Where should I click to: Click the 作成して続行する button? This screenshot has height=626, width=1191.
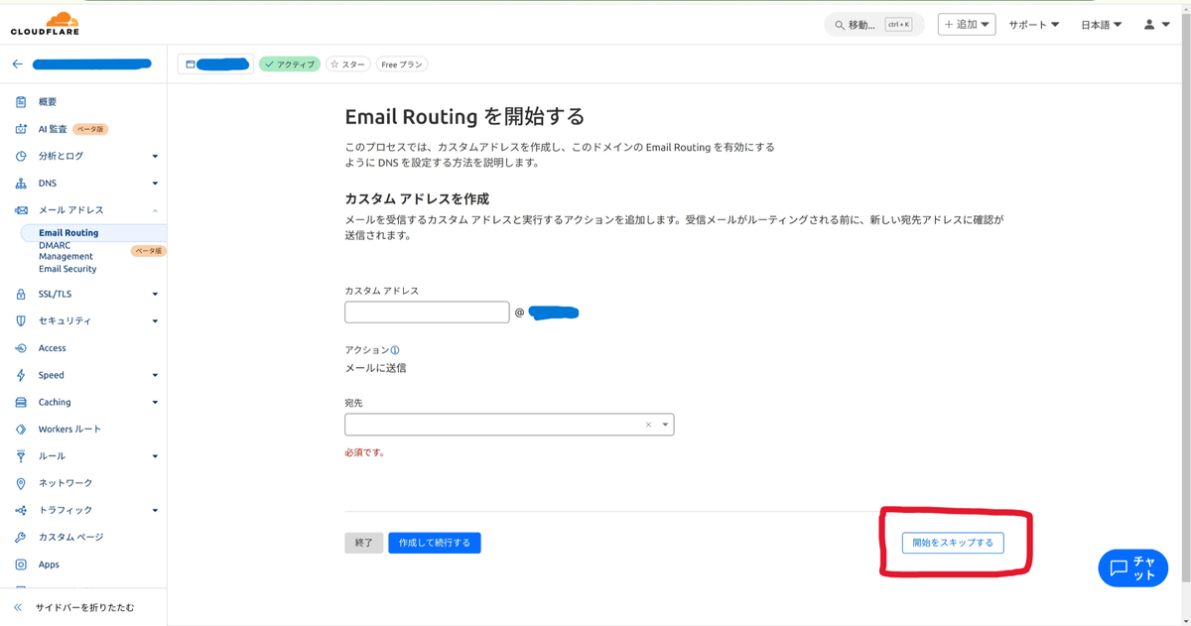tap(435, 543)
